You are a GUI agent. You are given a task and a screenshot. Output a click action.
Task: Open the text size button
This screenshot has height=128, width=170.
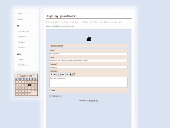point(67,75)
